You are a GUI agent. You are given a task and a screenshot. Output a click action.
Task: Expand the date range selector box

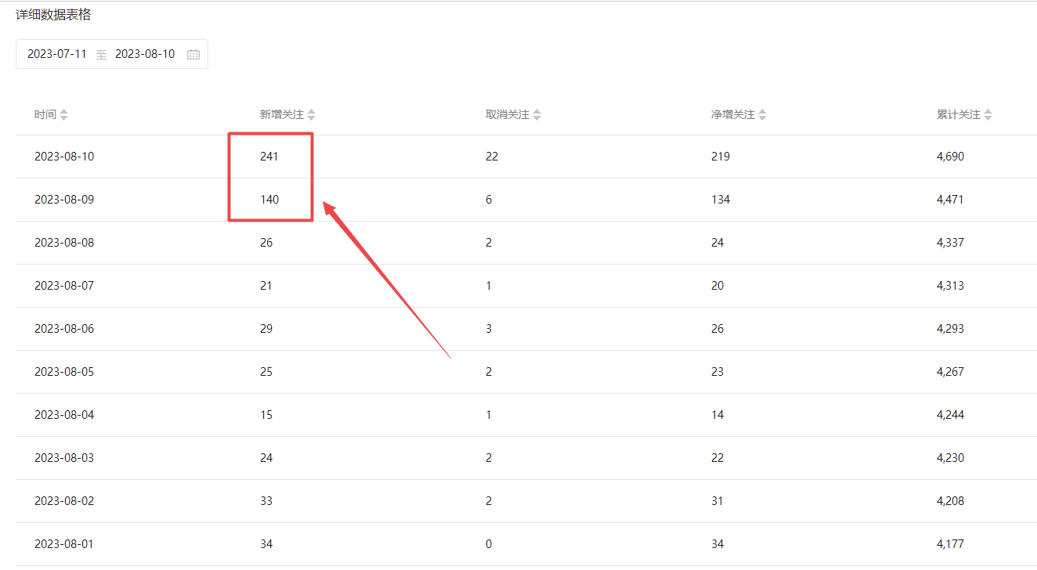click(112, 54)
